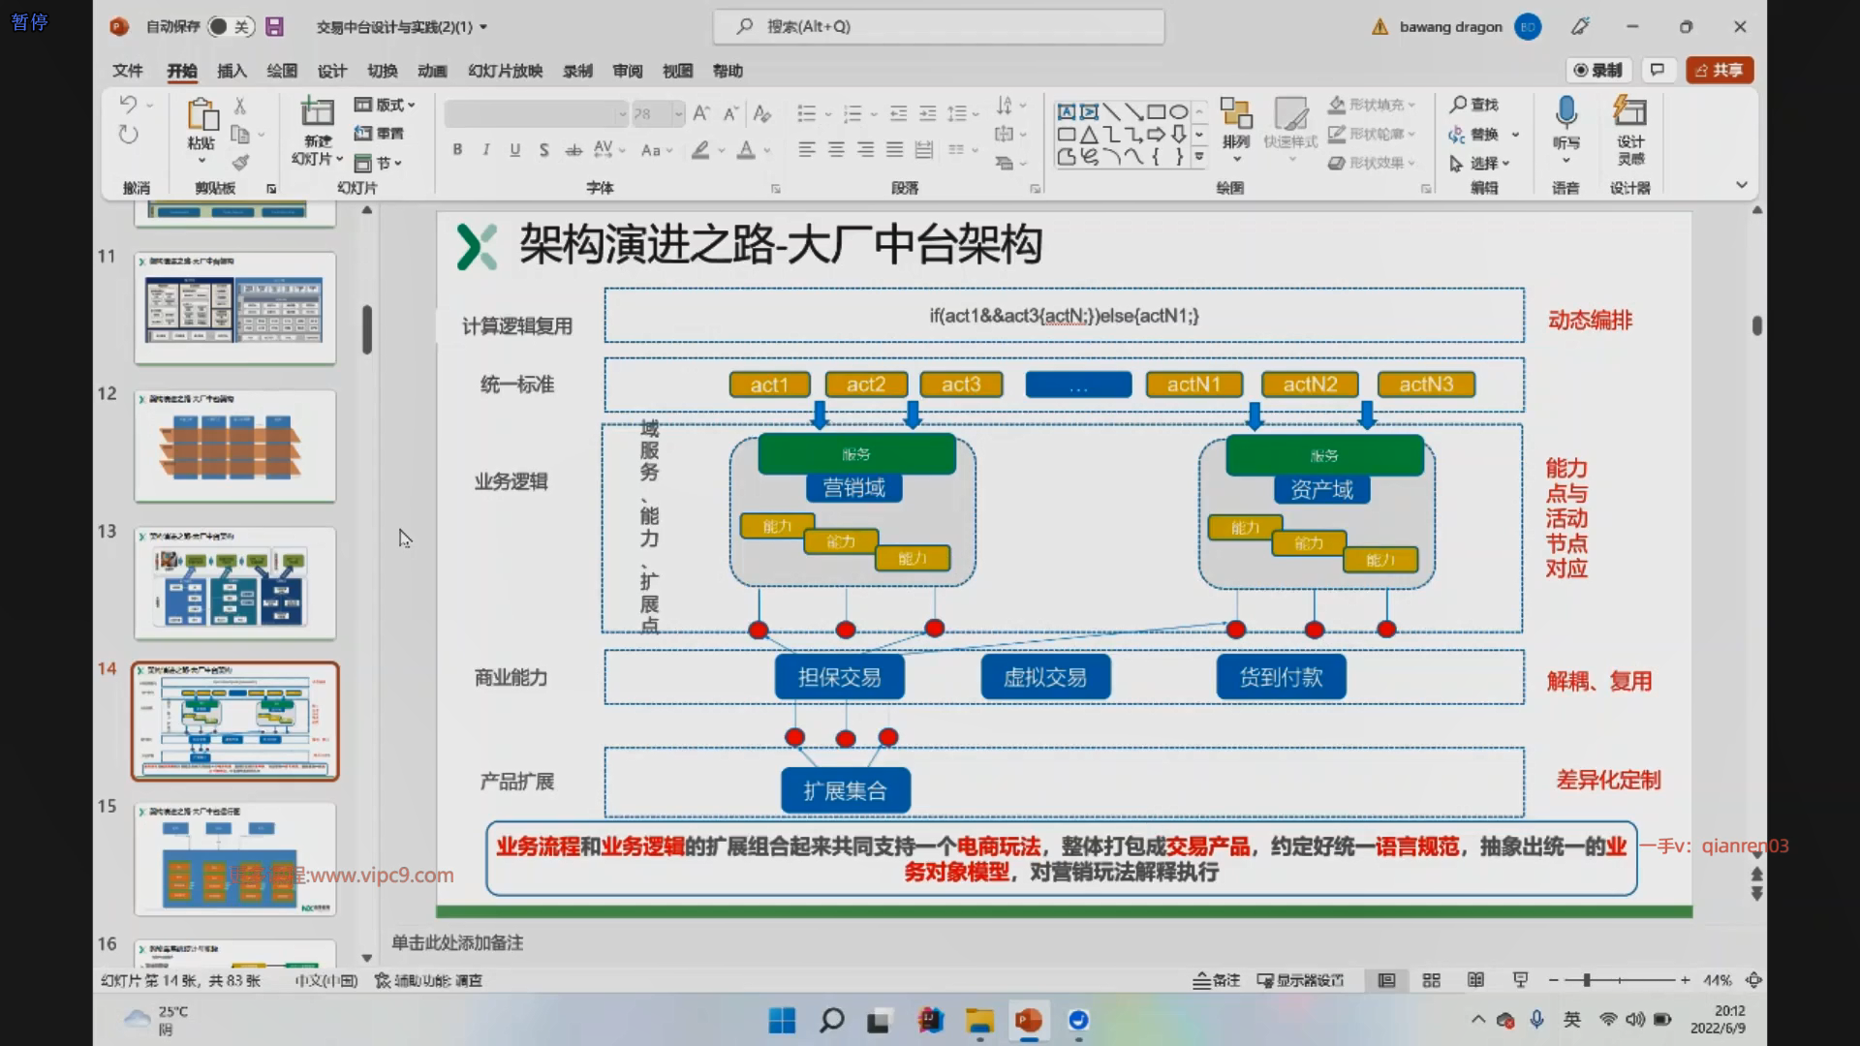This screenshot has width=1860, height=1046.
Task: Switch to Slide Sorter view icon
Action: [x=1431, y=980]
